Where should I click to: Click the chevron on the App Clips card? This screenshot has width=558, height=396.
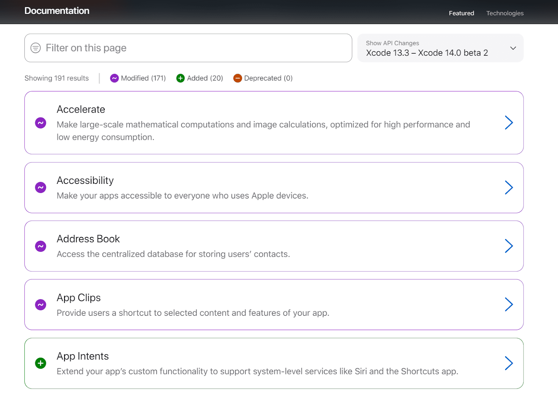(x=509, y=305)
